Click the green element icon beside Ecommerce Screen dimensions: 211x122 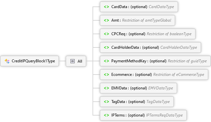(106, 75)
